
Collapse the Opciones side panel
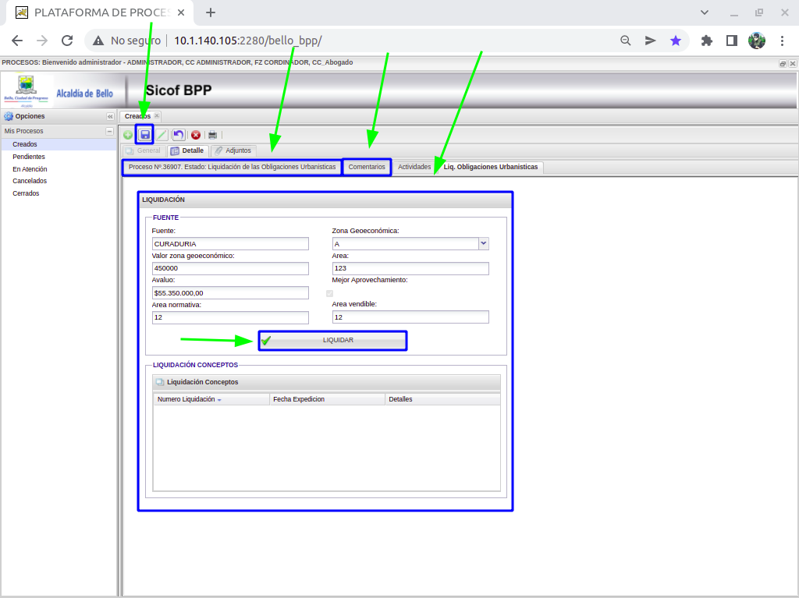[x=110, y=116]
